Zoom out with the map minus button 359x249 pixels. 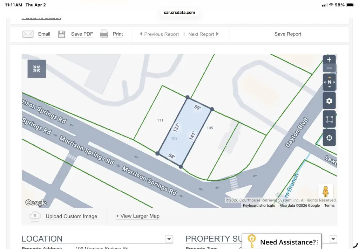tap(329, 68)
